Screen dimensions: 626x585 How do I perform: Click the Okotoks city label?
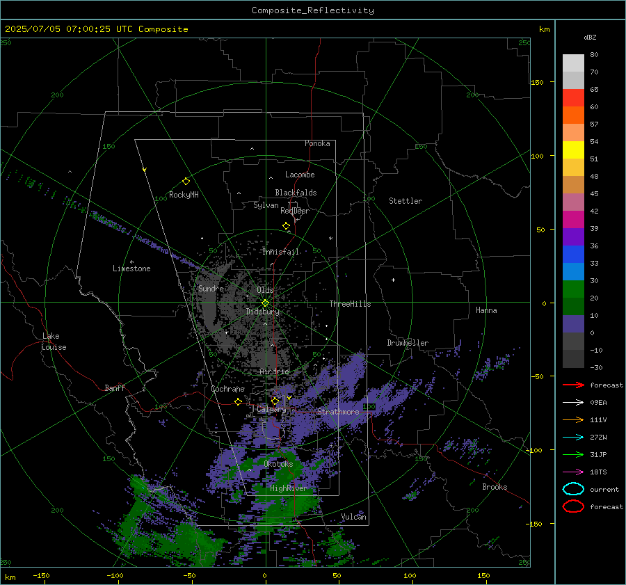click(x=278, y=464)
